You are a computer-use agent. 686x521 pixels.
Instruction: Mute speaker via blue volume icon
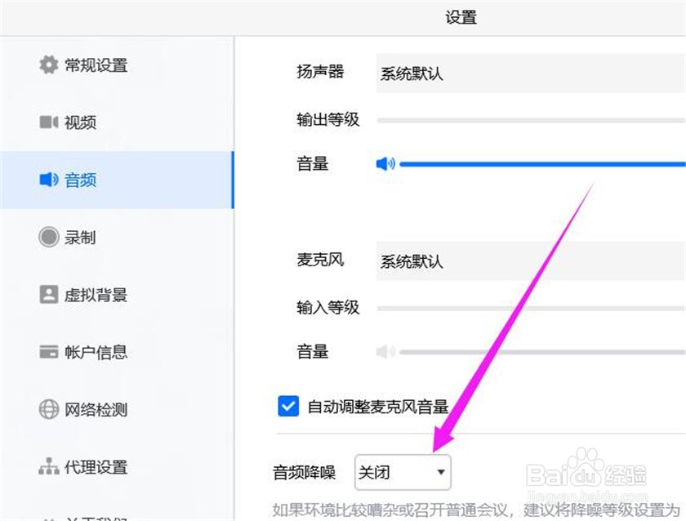tap(385, 164)
